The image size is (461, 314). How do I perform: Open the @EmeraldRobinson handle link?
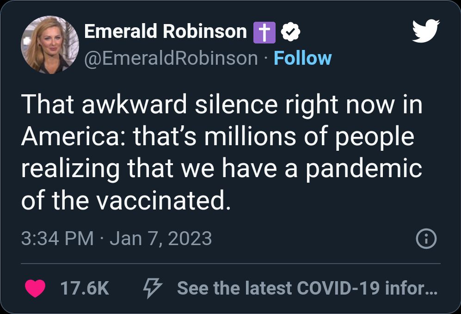click(x=171, y=58)
